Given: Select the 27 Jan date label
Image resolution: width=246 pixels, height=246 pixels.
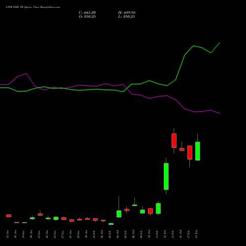Looking at the screenshot, I should pos(62,234).
